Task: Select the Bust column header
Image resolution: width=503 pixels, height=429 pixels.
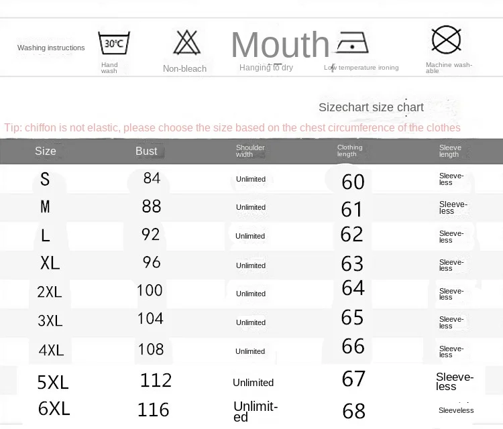Action: click(x=146, y=151)
